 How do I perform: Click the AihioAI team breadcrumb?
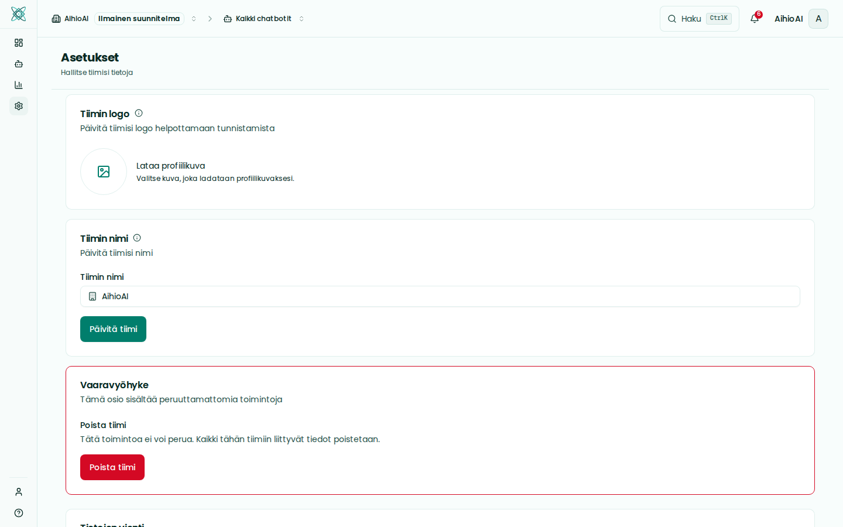[x=71, y=19]
